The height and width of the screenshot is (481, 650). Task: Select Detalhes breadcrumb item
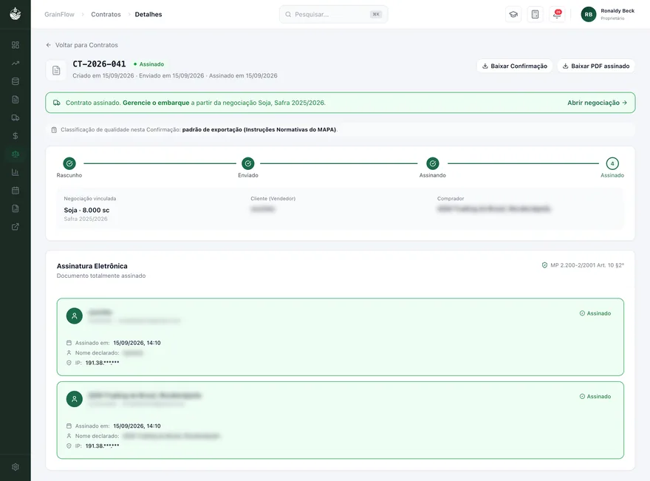pyautogui.click(x=148, y=15)
